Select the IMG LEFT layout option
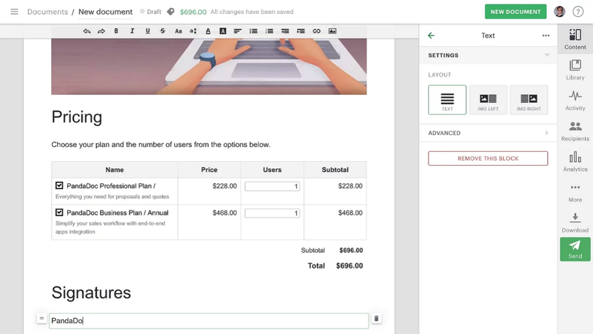Viewport: 593px width, 334px height. pyautogui.click(x=488, y=100)
